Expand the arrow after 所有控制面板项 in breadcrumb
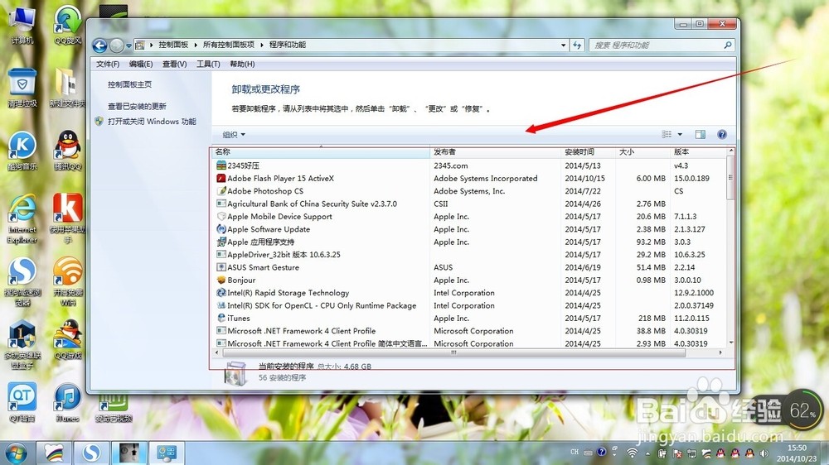This screenshot has width=829, height=465. [x=261, y=45]
